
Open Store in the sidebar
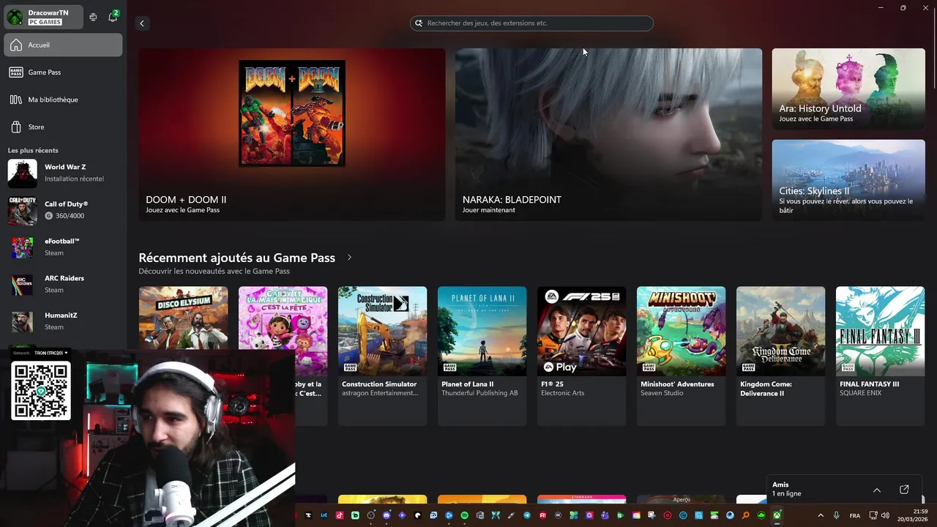coord(63,127)
